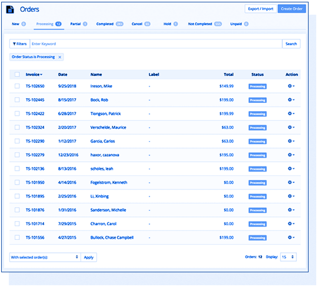Change the Display count dropdown

[288, 257]
